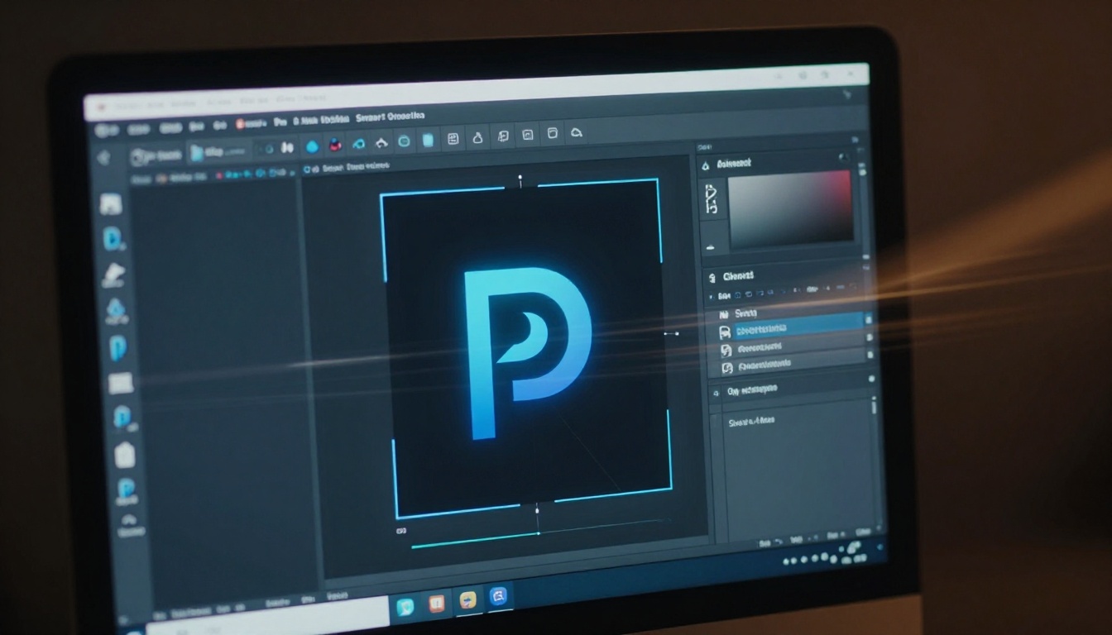The image size is (1112, 635).
Task: Click the solid cyan square toolbar icon
Action: pyautogui.click(x=428, y=141)
